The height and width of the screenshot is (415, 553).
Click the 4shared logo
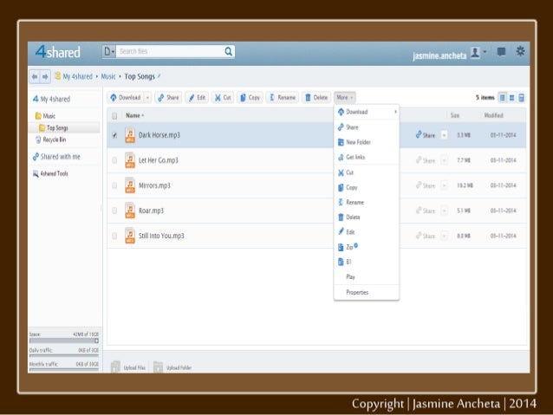click(58, 52)
